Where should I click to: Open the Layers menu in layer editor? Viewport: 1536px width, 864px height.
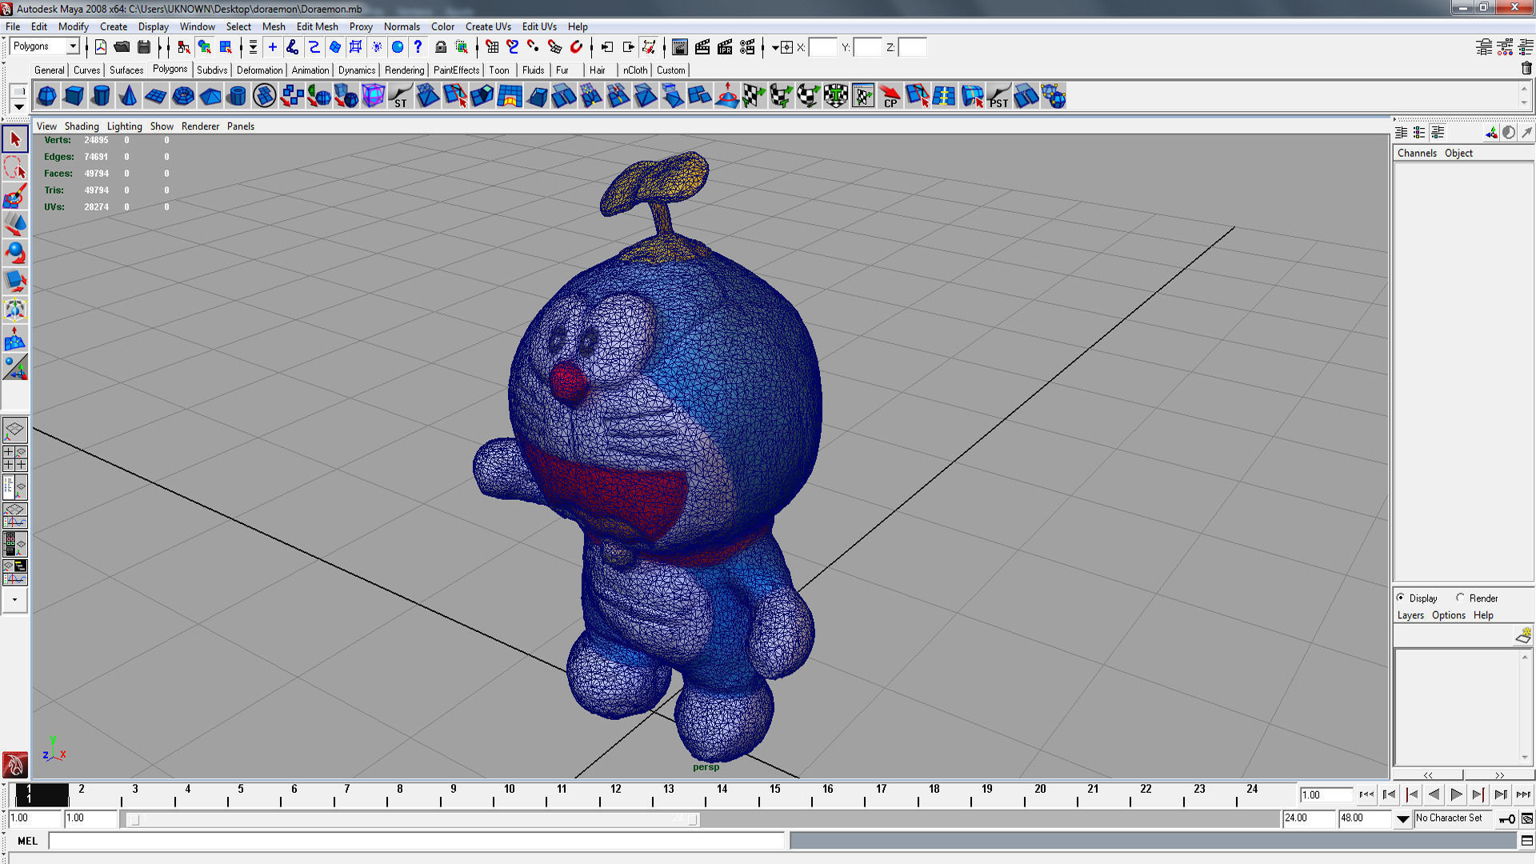pyautogui.click(x=1410, y=615)
